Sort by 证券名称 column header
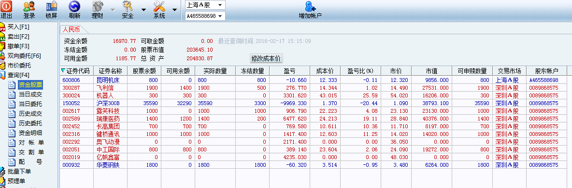The image size is (572, 188). click(x=111, y=71)
